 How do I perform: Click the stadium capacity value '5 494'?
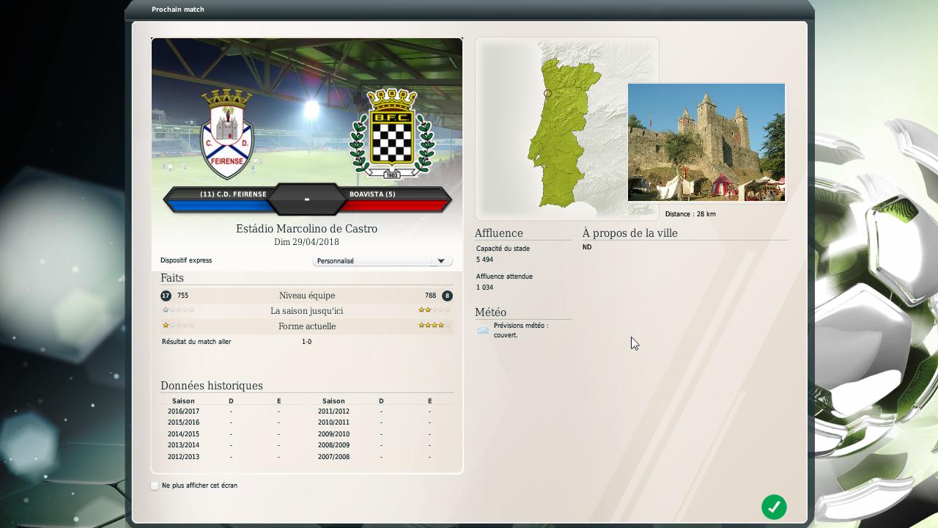pos(484,260)
